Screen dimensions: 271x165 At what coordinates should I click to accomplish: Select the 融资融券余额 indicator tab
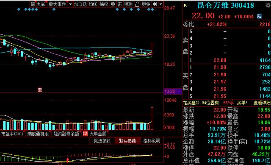point(66,134)
